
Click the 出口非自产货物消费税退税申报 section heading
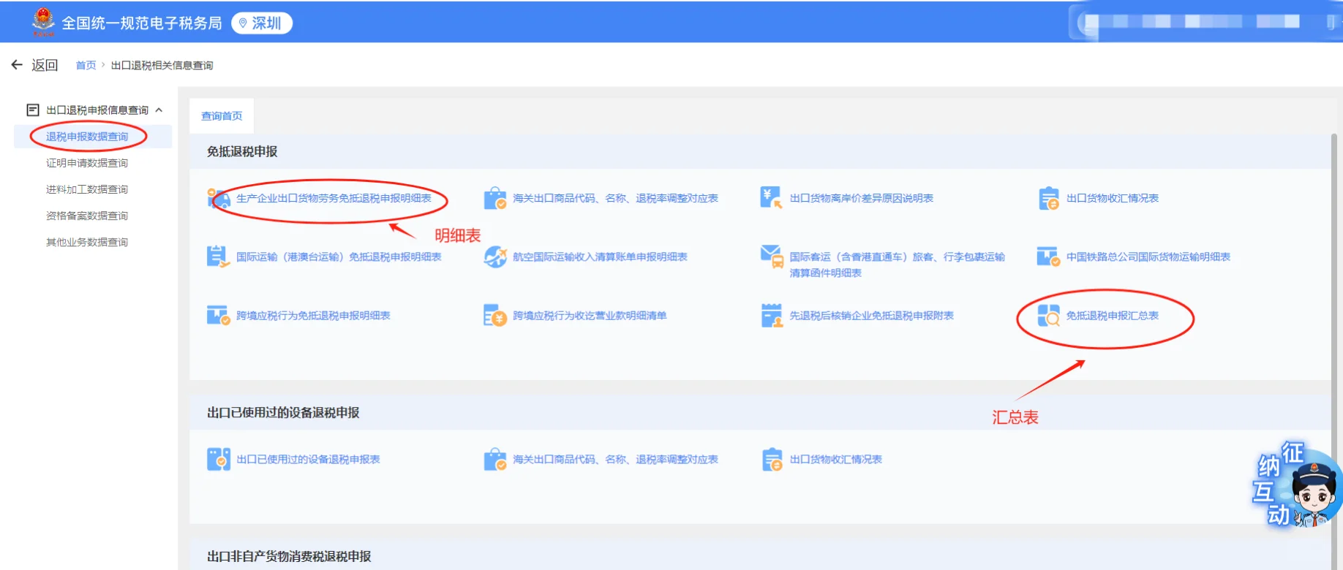289,556
